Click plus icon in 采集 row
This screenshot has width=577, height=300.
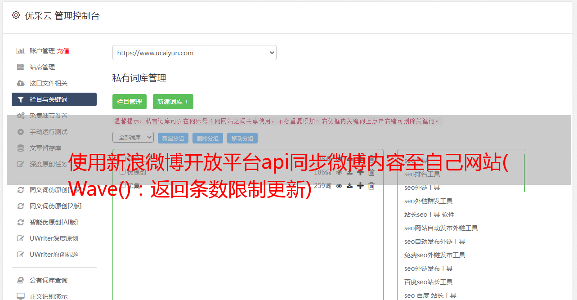point(360,186)
